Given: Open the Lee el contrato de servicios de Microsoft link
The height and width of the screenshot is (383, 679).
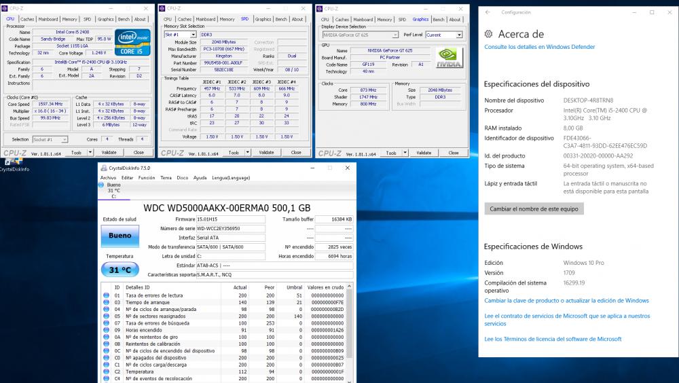Looking at the screenshot, I should coord(567,320).
